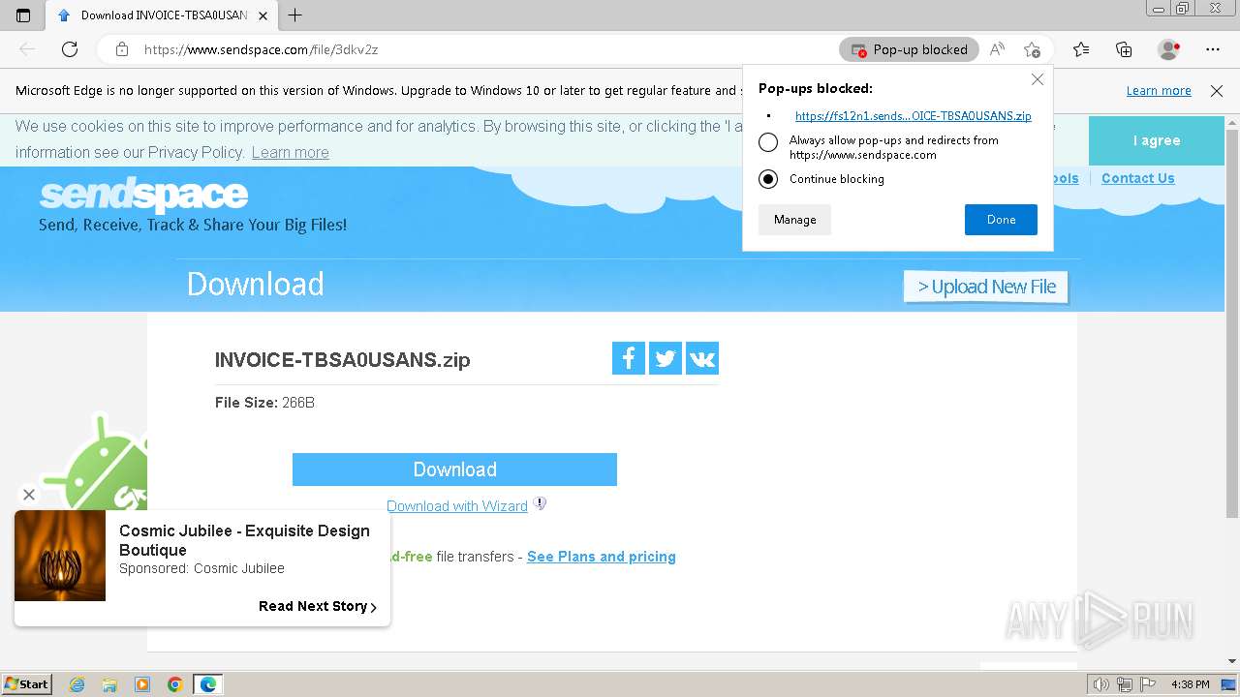1240x697 pixels.
Task: Click the taskbar clock 4:38 PM
Action: coord(1190,684)
